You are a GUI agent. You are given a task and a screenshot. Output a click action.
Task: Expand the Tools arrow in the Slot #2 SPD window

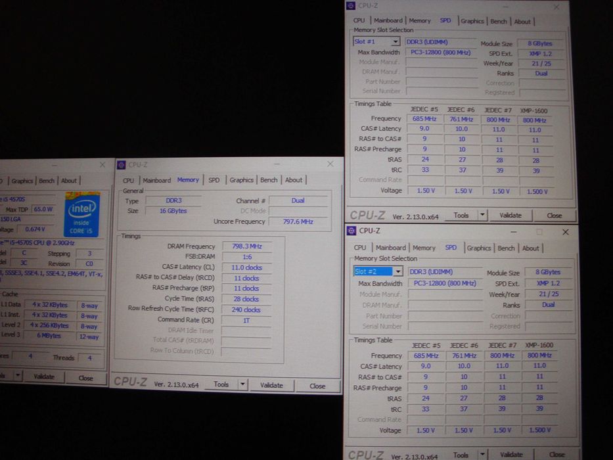[482, 455]
